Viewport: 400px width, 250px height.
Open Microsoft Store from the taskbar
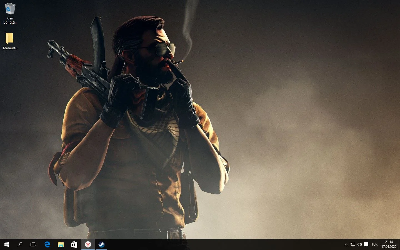(74, 244)
